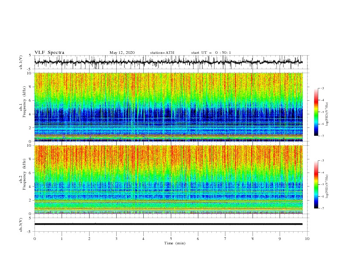The image size is (346, 268).
Task: Click the '-5' tick on ch.1(V) axis
Action: pyautogui.click(x=30, y=69)
